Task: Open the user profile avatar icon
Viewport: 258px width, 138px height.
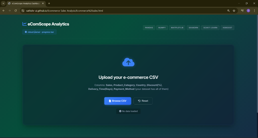Action: [248, 11]
